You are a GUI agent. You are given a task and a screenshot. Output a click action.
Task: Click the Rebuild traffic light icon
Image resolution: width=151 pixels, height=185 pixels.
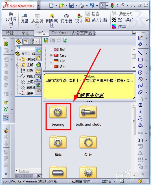pyautogui.click(x=112, y=5)
